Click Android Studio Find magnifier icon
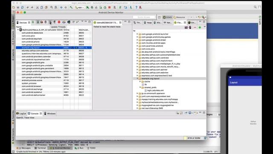This screenshot has width=273, height=154. click(x=52, y=7)
